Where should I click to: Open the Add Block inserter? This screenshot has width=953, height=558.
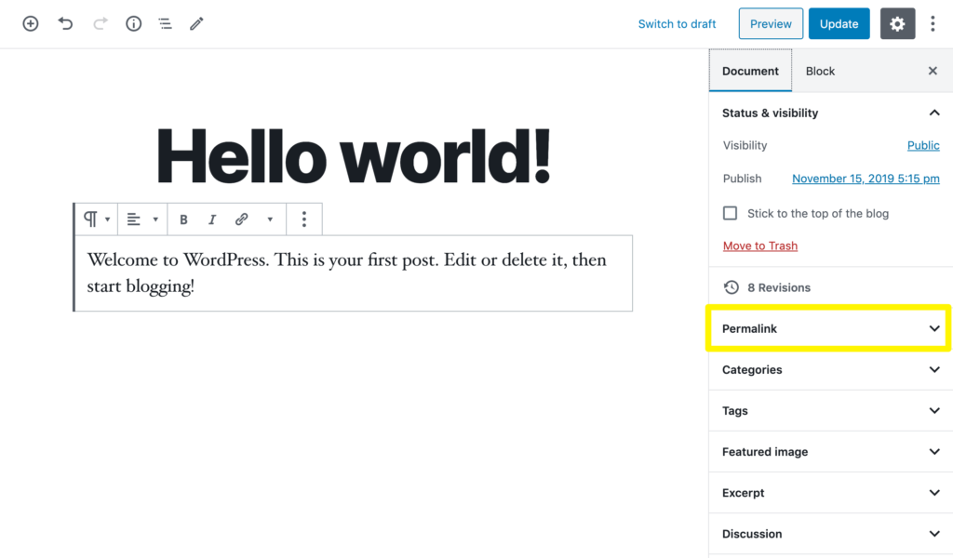click(30, 23)
